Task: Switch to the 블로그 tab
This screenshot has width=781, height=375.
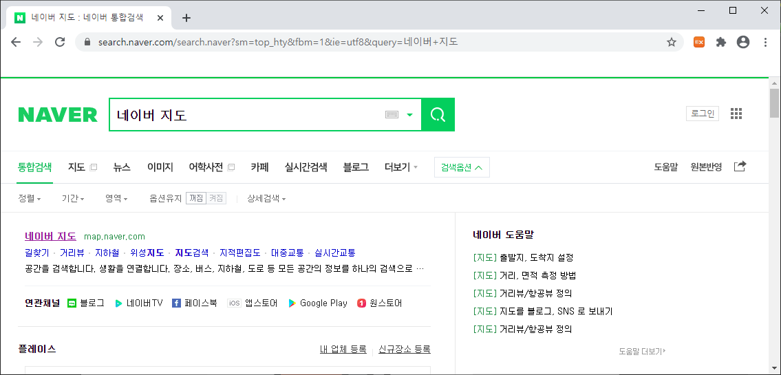Action: click(x=356, y=167)
